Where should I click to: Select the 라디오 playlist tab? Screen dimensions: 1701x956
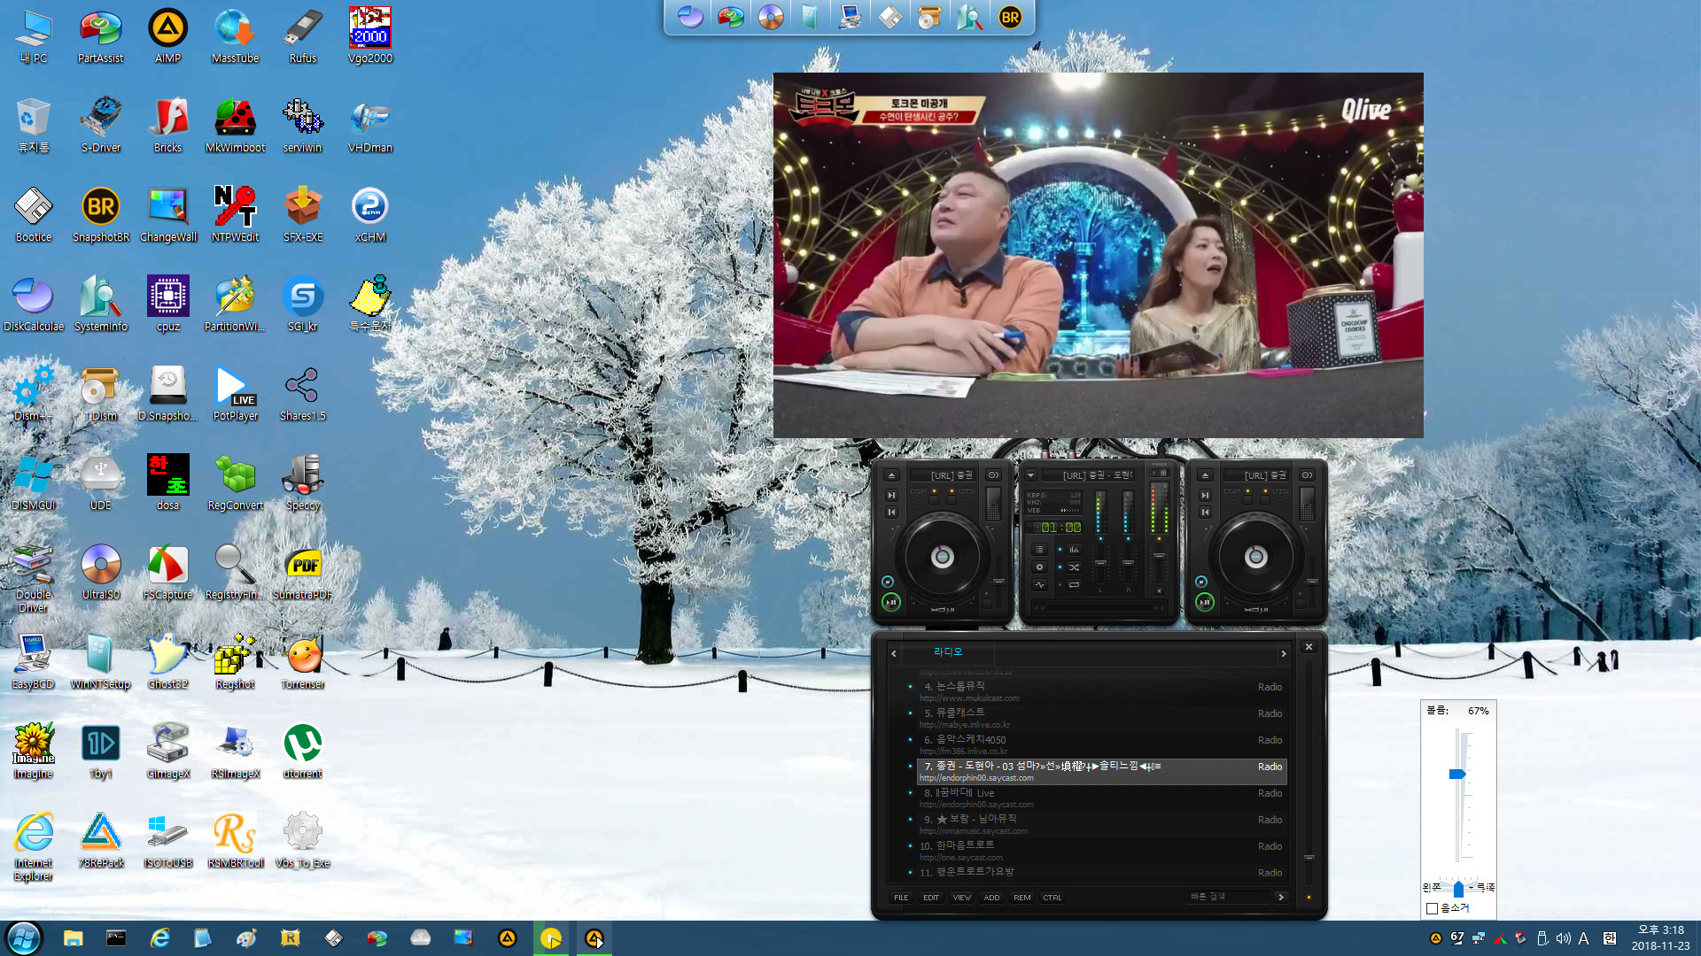tap(948, 652)
